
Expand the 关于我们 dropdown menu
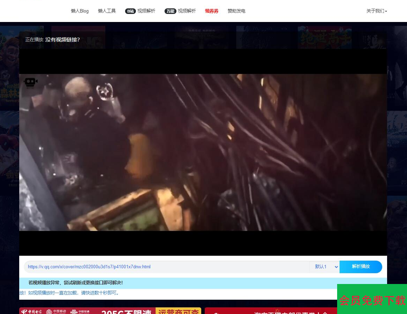(376, 11)
